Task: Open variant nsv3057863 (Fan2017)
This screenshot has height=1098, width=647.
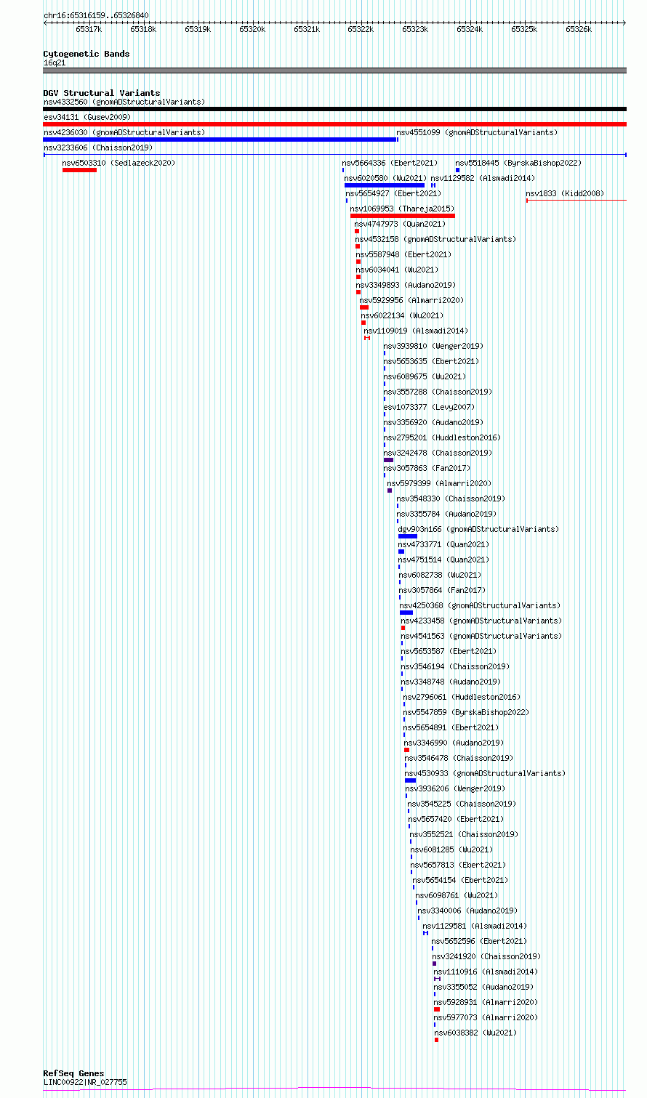Action: pos(427,468)
